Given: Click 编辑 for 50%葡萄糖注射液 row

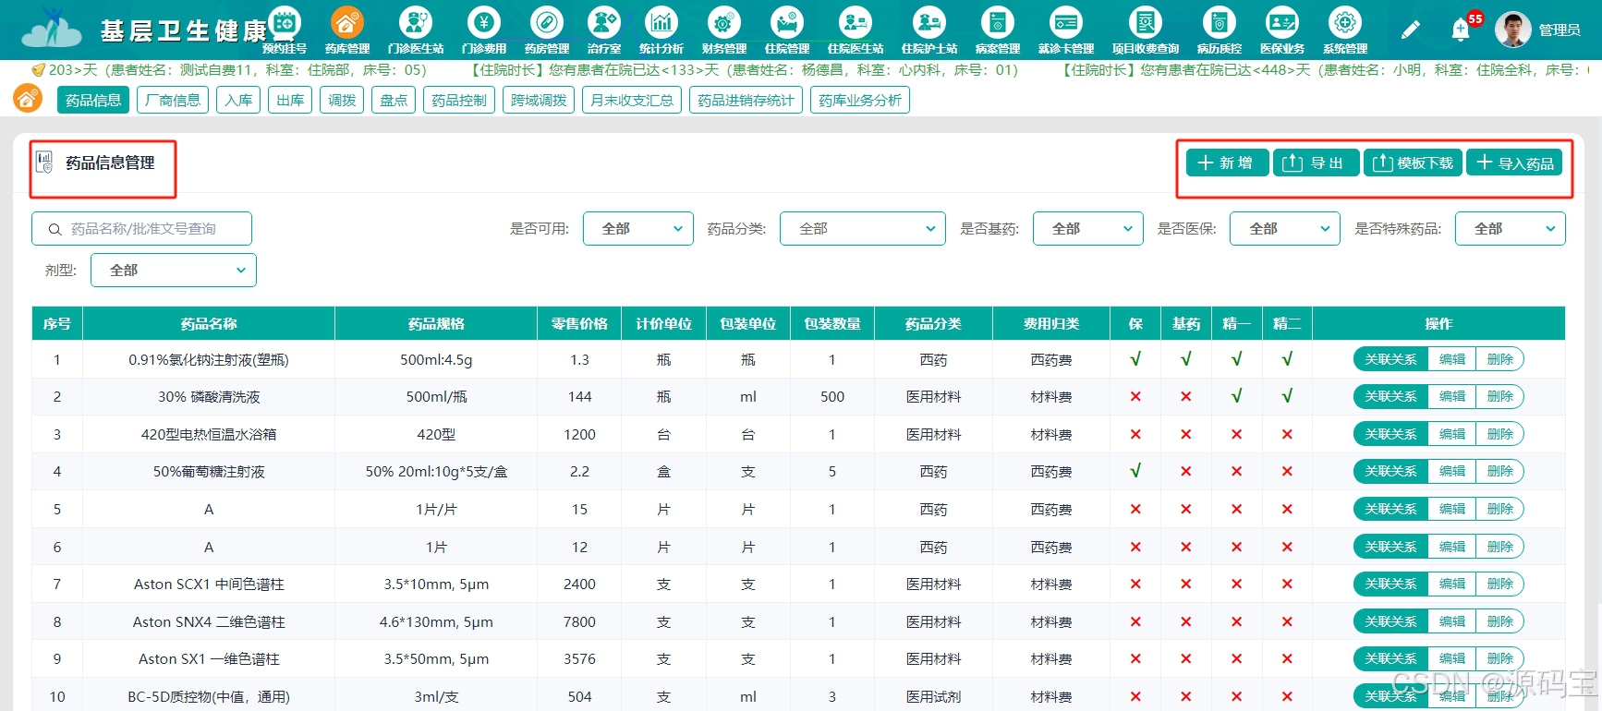Looking at the screenshot, I should coord(1452,472).
